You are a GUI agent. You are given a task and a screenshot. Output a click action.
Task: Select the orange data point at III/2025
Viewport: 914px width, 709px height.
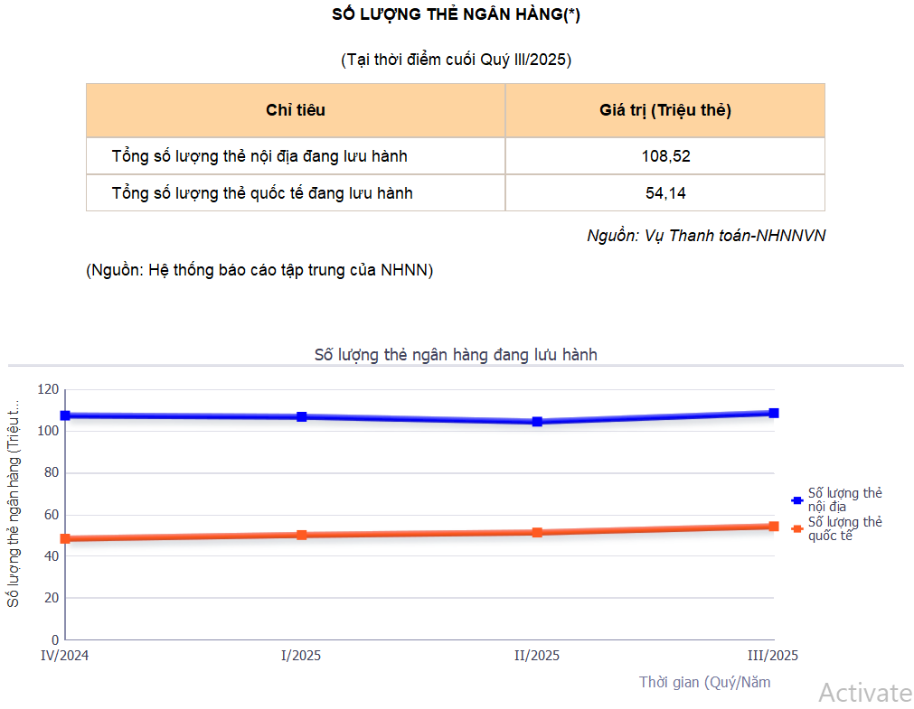tap(774, 526)
